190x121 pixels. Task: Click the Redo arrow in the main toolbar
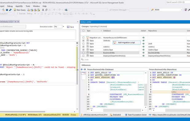point(60,10)
